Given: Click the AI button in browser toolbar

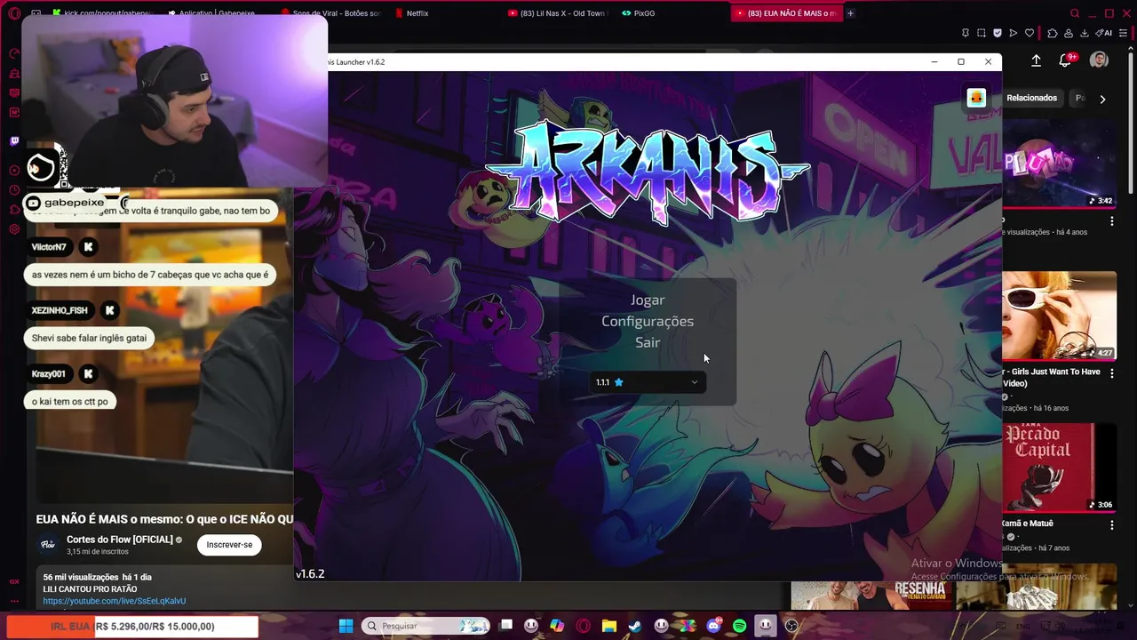Looking at the screenshot, I should coord(1104,33).
